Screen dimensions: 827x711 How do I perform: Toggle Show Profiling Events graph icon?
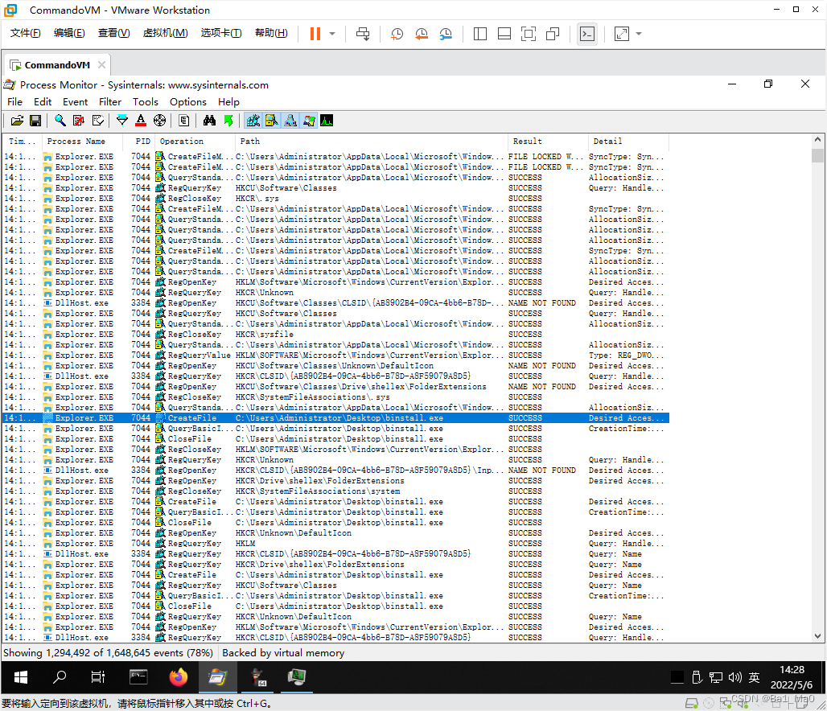pos(327,121)
